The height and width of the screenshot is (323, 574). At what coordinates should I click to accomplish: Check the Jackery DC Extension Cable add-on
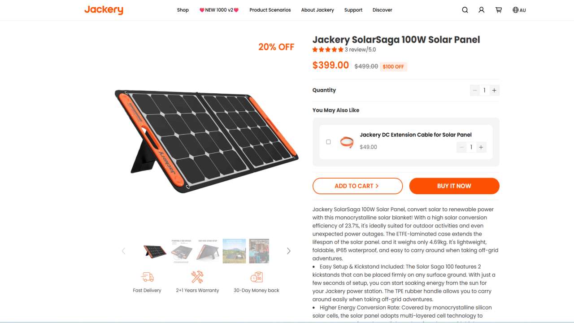pos(328,141)
